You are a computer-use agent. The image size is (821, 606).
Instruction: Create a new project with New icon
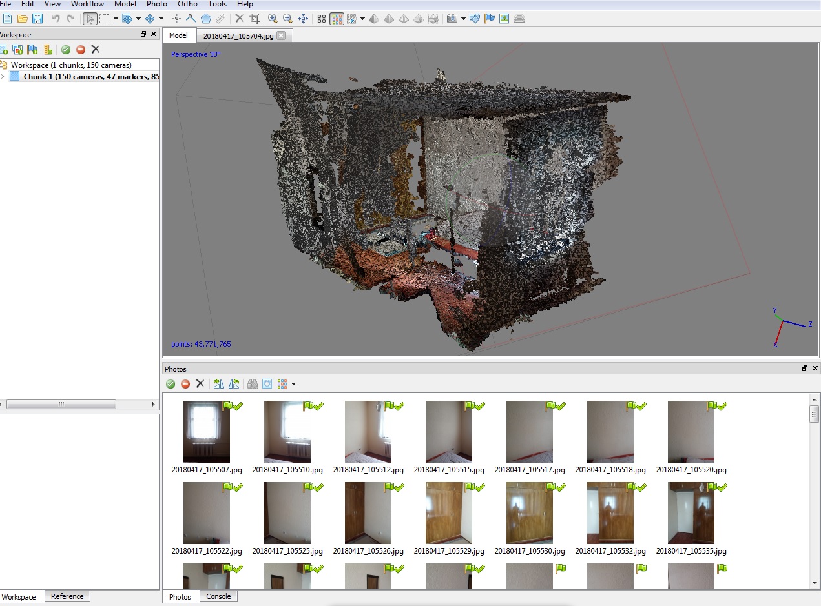coord(7,19)
